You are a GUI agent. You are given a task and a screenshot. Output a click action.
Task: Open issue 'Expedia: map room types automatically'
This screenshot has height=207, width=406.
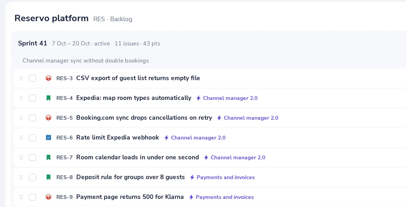pos(134,98)
